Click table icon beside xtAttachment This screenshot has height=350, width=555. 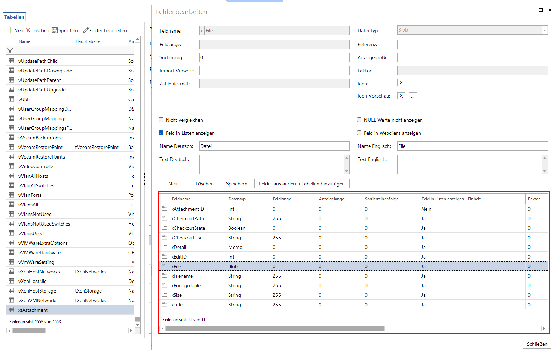(x=11, y=310)
